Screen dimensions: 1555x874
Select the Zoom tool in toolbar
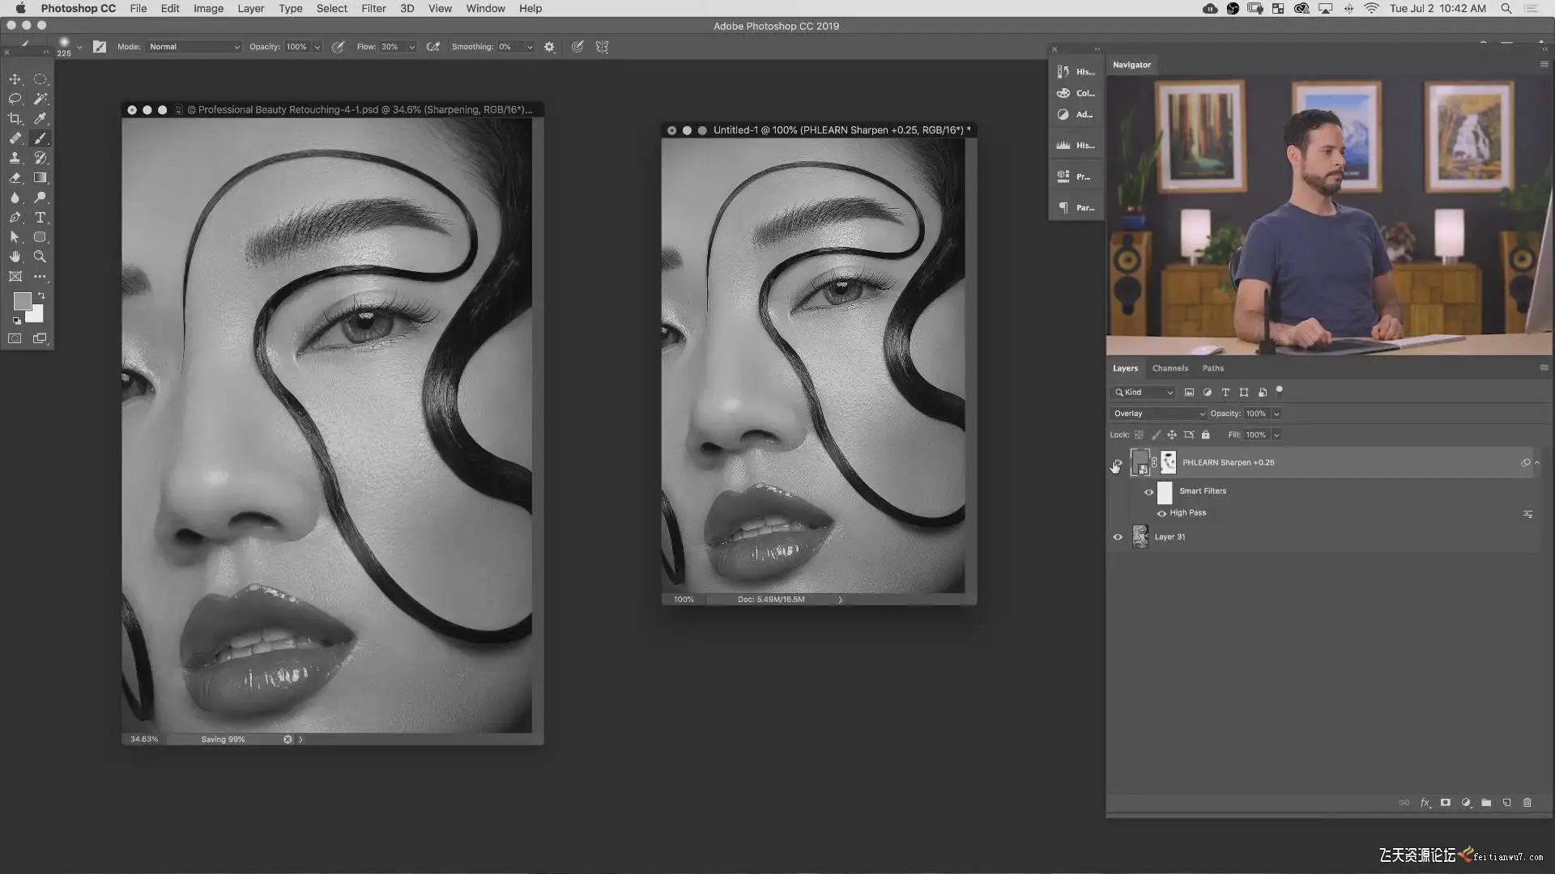(40, 257)
